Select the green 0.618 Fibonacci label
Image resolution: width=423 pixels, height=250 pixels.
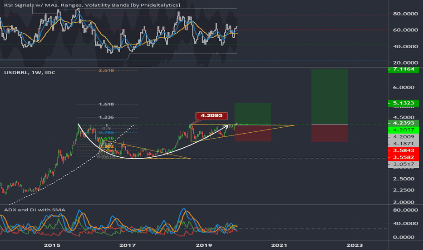(x=106, y=138)
